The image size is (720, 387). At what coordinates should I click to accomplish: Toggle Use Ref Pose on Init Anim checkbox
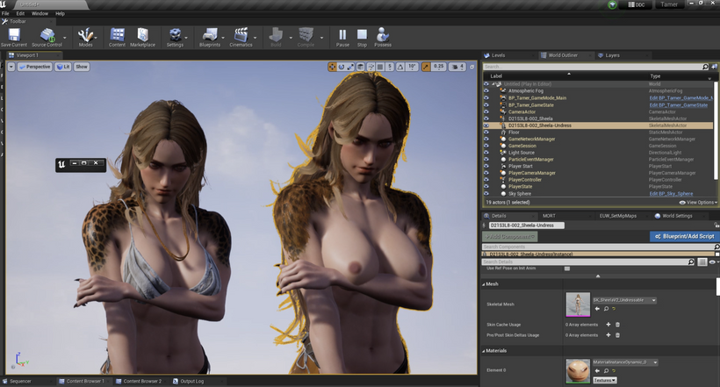tap(567, 268)
